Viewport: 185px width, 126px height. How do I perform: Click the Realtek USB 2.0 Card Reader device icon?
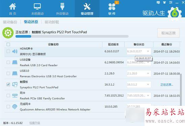[15, 62]
